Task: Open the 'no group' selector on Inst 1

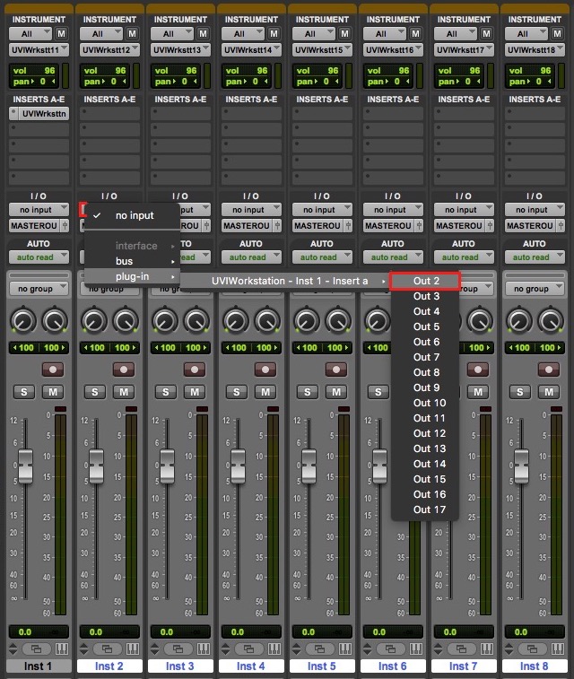Action: pos(39,289)
